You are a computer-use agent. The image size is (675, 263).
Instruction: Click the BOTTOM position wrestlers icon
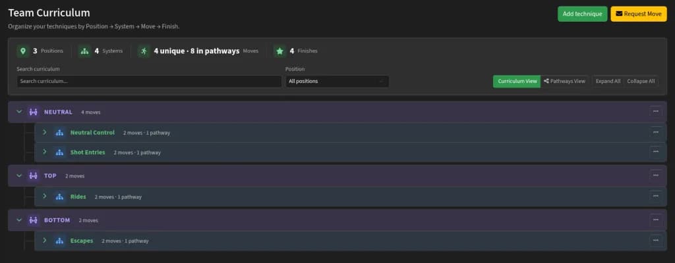click(x=33, y=220)
